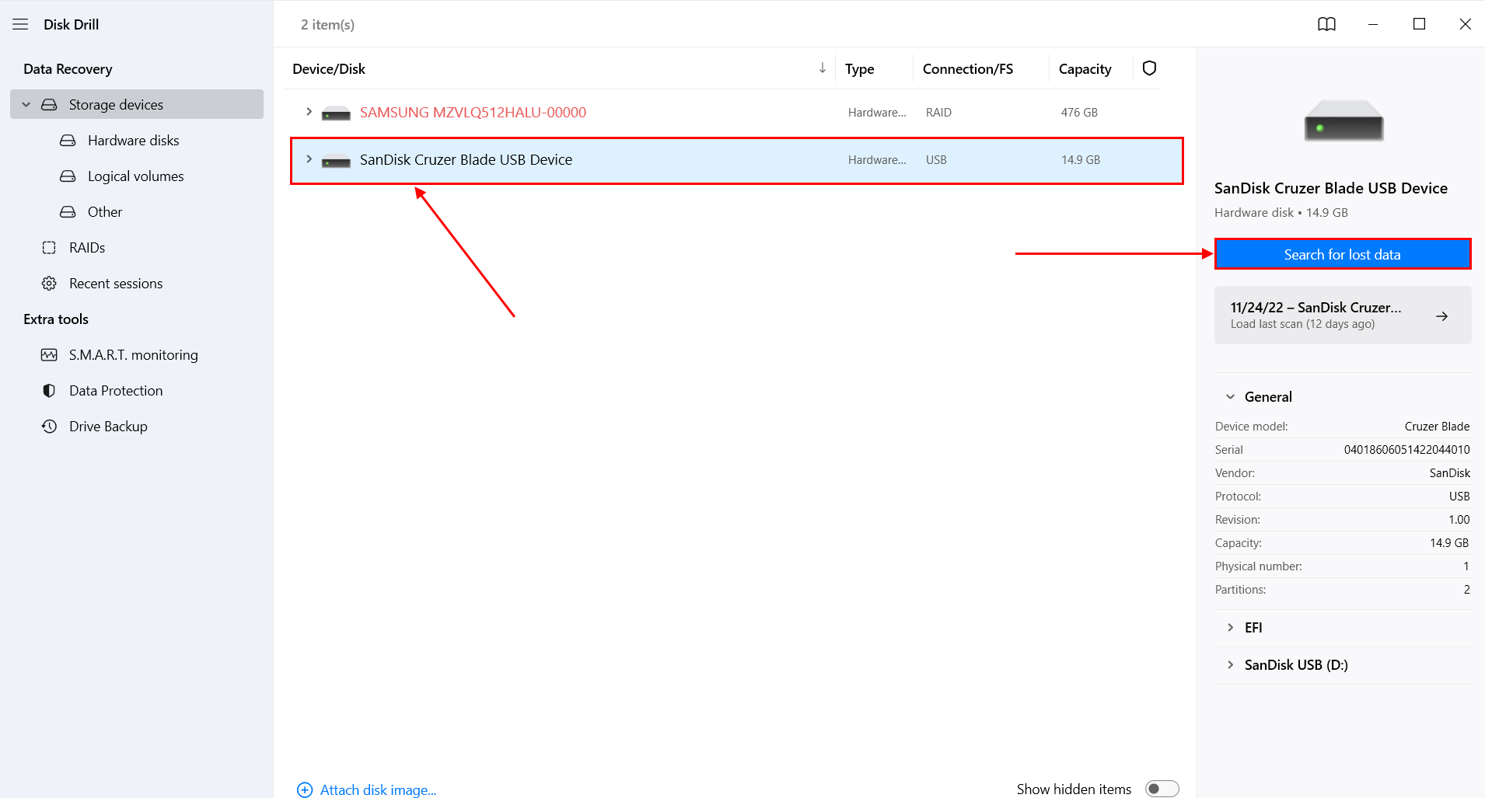Expand the EFI partition section
This screenshot has height=798, width=1485.
pos(1230,627)
